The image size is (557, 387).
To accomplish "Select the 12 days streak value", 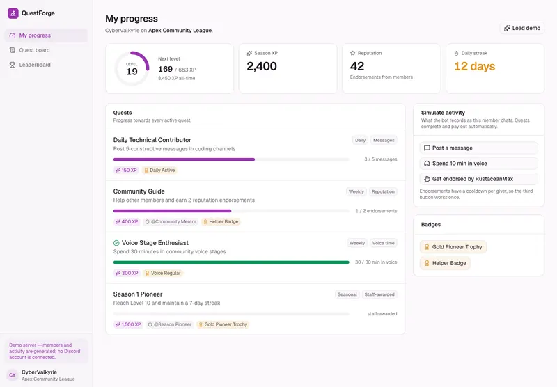I will [474, 66].
